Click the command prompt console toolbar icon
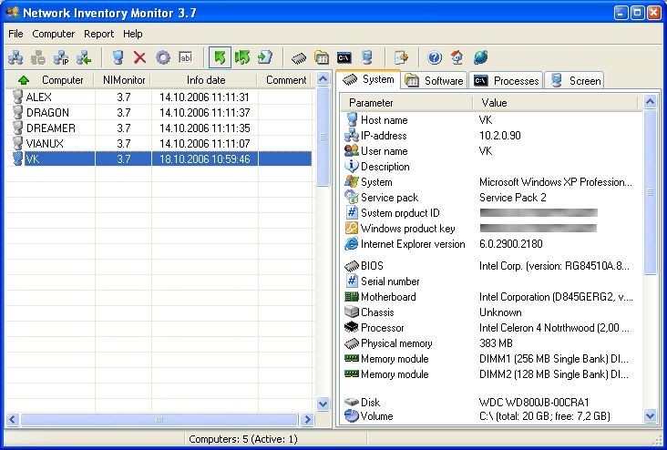 pyautogui.click(x=344, y=57)
